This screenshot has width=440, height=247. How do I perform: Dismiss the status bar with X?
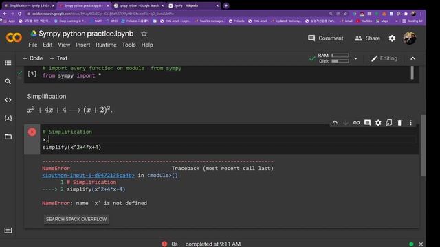pos(421,244)
